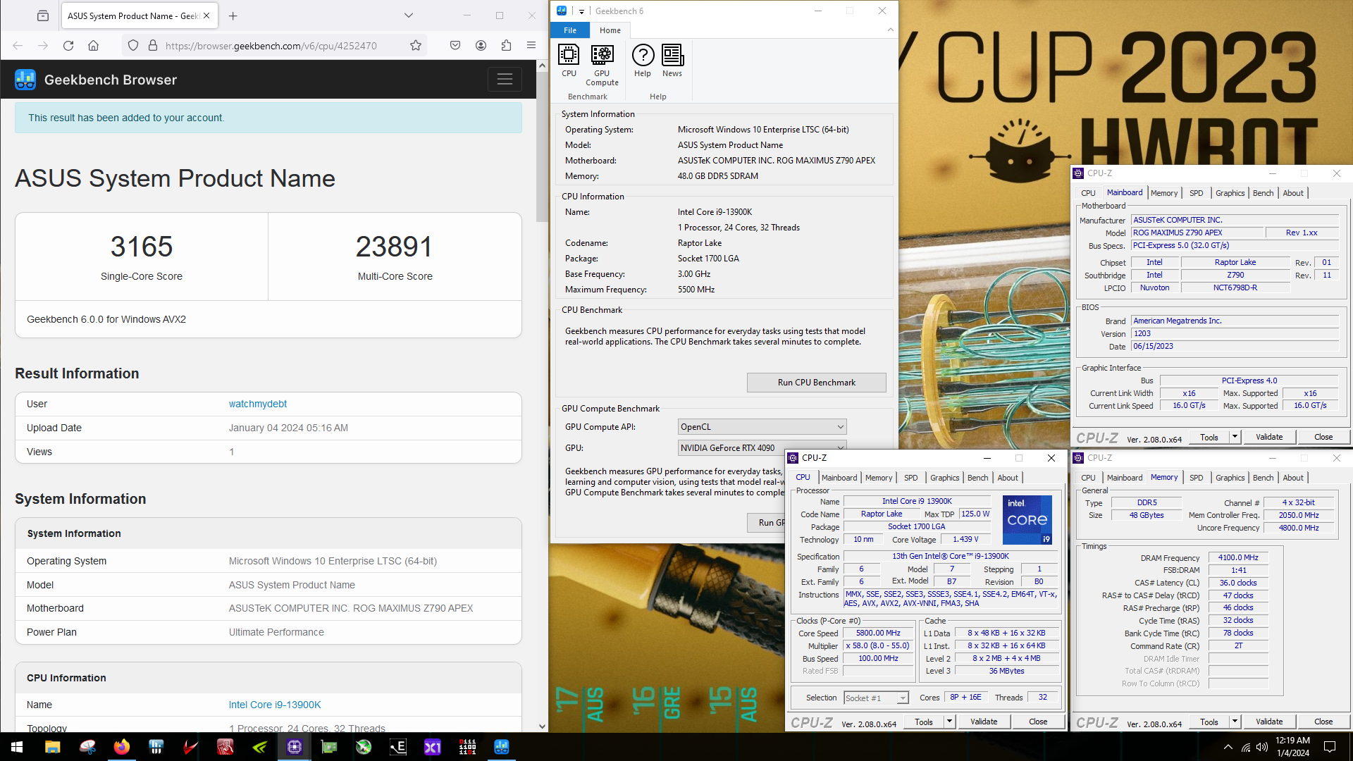Switch to SPD tab in CPU-Z Mainboard window

(1197, 193)
